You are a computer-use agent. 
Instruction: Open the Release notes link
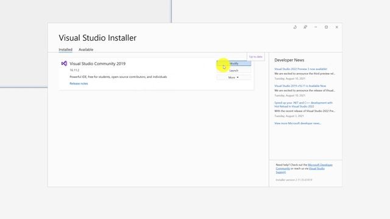tap(79, 83)
